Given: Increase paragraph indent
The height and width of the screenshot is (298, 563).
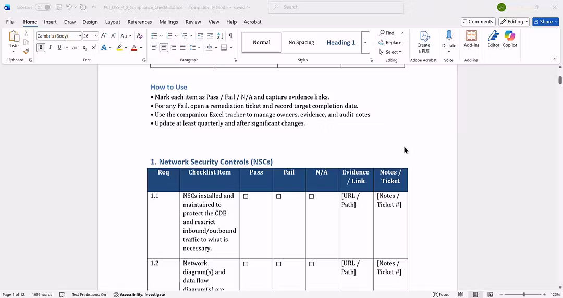Looking at the screenshot, I should (x=210, y=36).
